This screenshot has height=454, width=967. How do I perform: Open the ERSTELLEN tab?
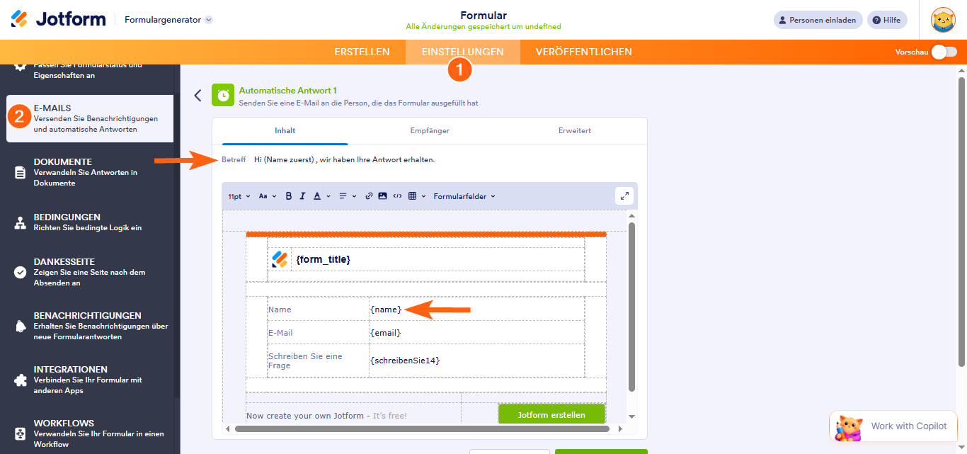pyautogui.click(x=362, y=52)
